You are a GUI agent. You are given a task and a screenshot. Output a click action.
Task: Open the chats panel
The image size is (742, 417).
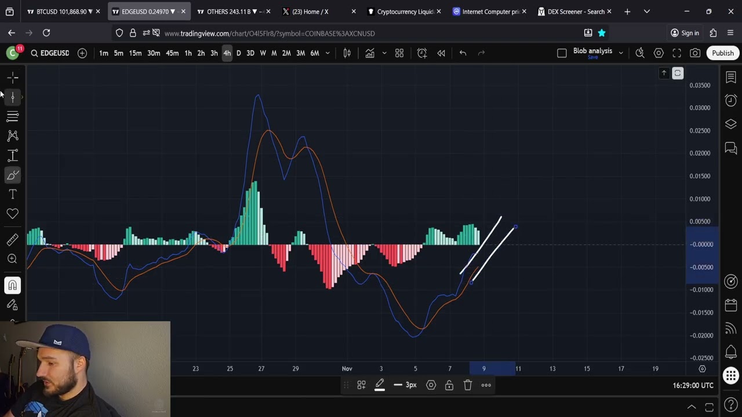[731, 148]
